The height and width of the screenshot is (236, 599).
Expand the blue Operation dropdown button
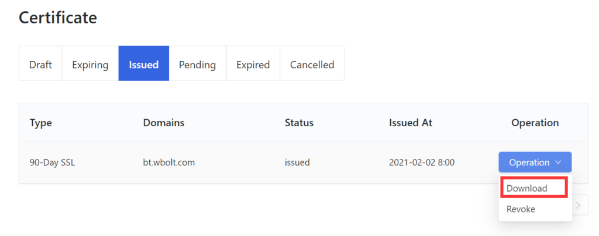535,162
